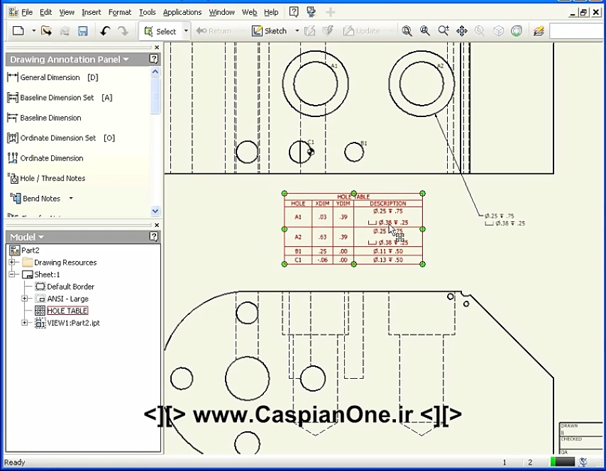Image resolution: width=606 pixels, height=471 pixels.
Task: Select the Bend Notes tool
Action: coord(40,198)
